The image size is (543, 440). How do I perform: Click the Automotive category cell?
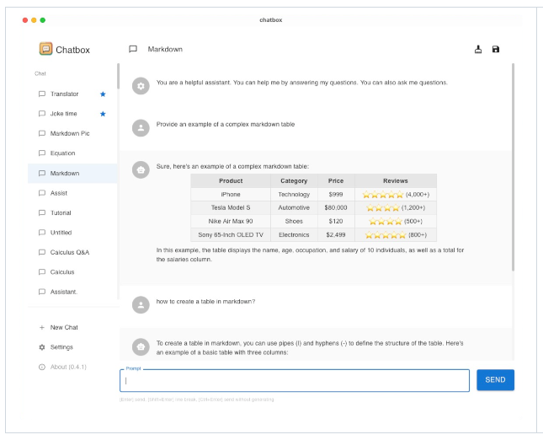coord(294,207)
